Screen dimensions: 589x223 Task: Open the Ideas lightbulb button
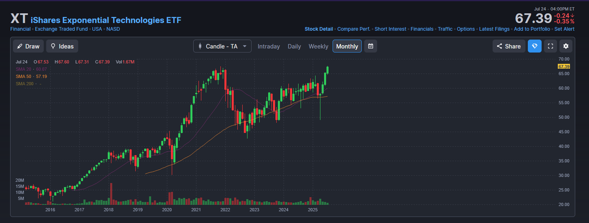coord(62,46)
